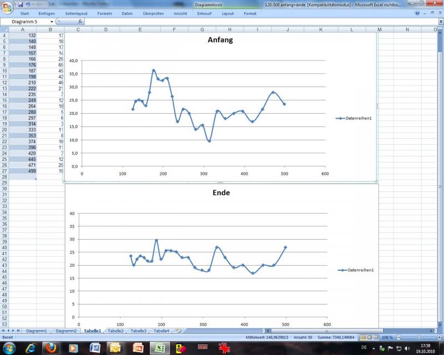This screenshot has height=355, width=444.
Task: Jump to last sheet tab arrow
Action: pos(18,331)
